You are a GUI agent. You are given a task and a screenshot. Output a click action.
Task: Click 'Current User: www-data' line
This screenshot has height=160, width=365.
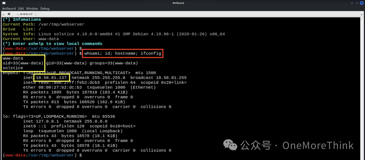[x=31, y=39]
